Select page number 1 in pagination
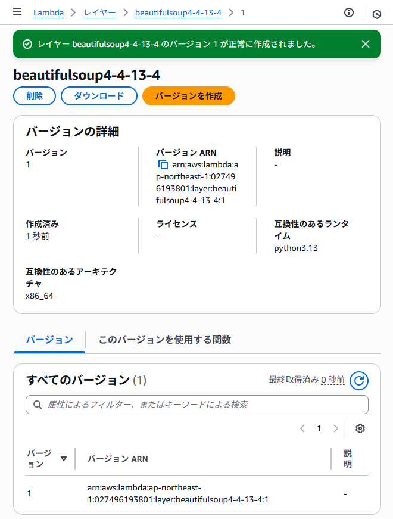The width and height of the screenshot is (393, 519). click(x=319, y=428)
